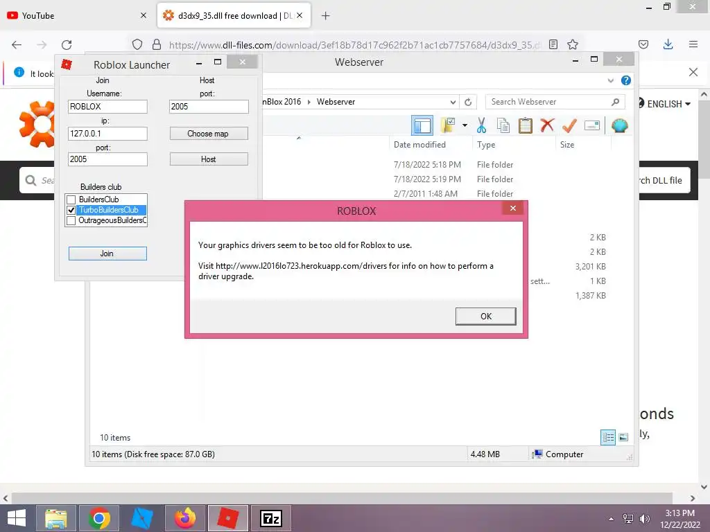Image resolution: width=710 pixels, height=532 pixels.
Task: Sort by Size column header
Action: pos(567,145)
